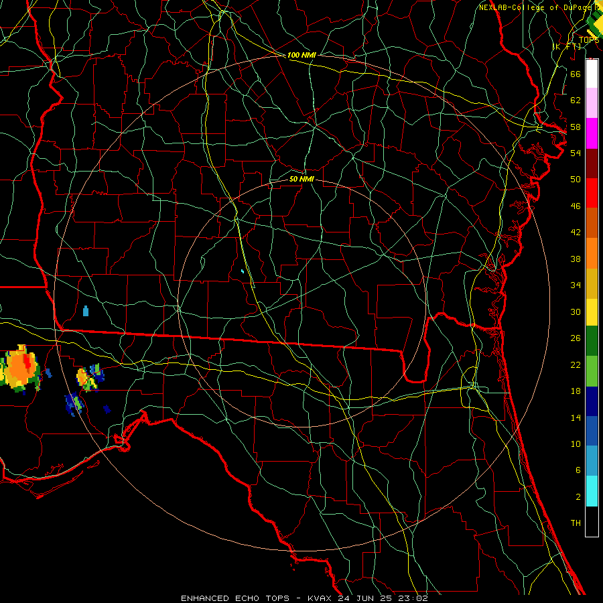Click the 'KVAX' radar site identifier
The height and width of the screenshot is (603, 603).
click(320, 598)
